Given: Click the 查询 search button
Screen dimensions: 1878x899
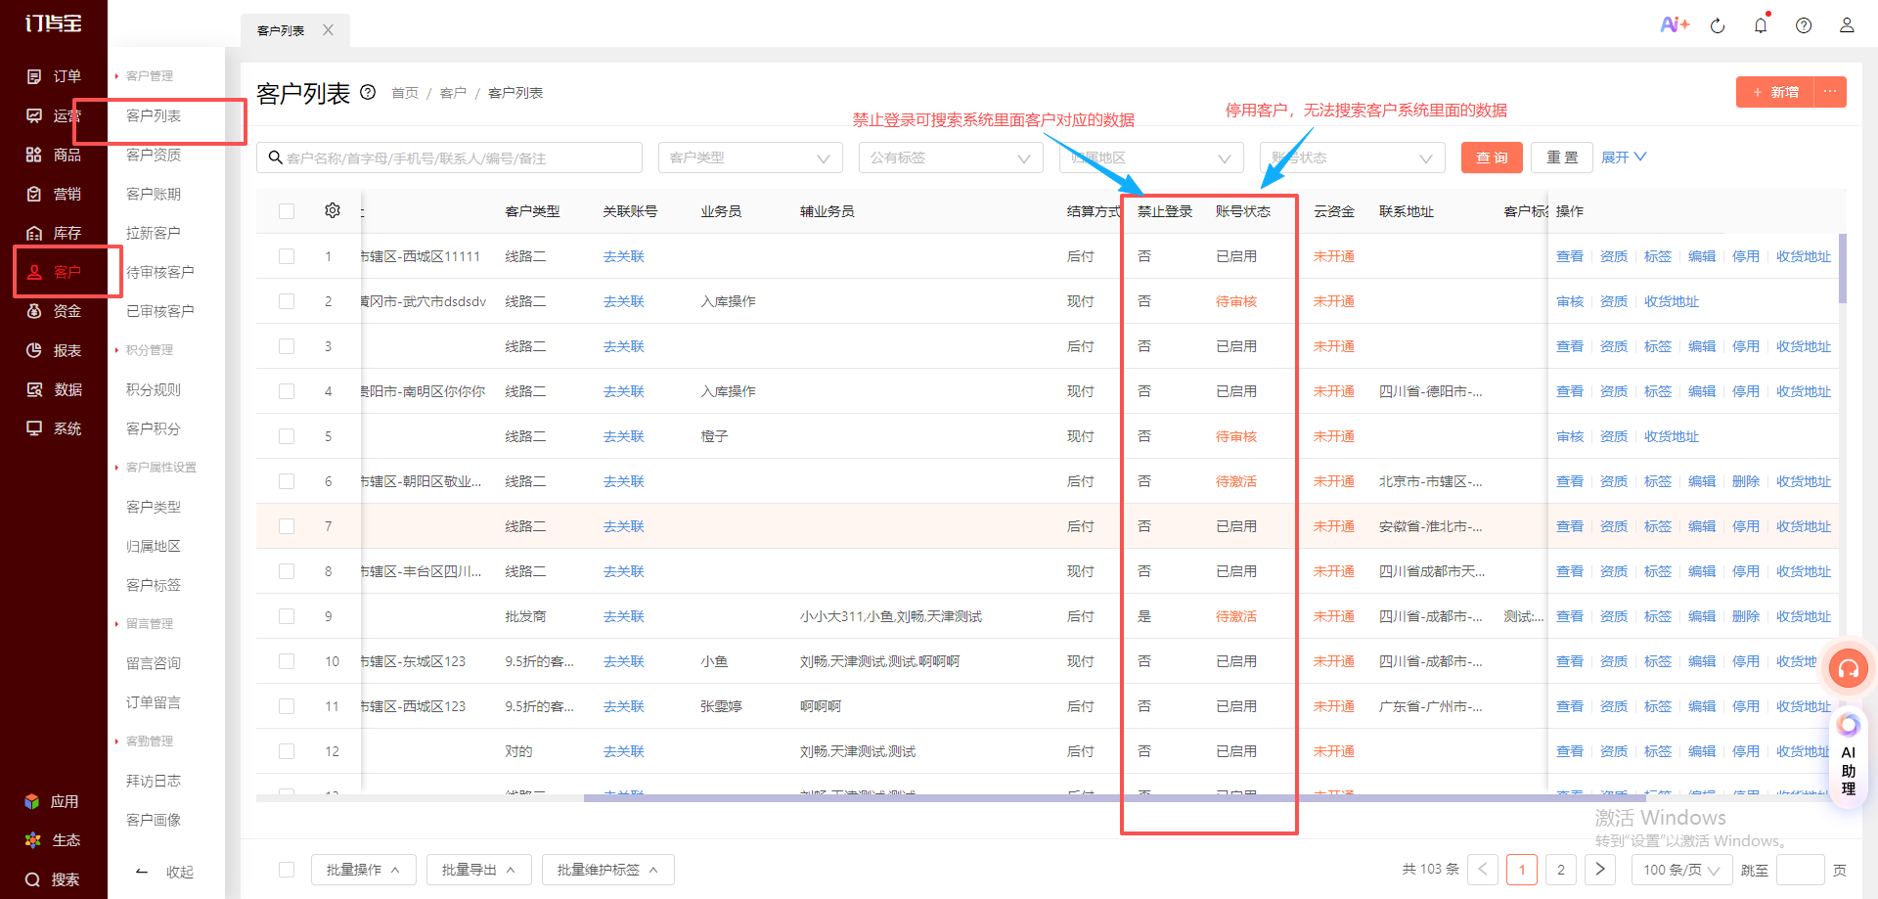Looking at the screenshot, I should pos(1492,157).
